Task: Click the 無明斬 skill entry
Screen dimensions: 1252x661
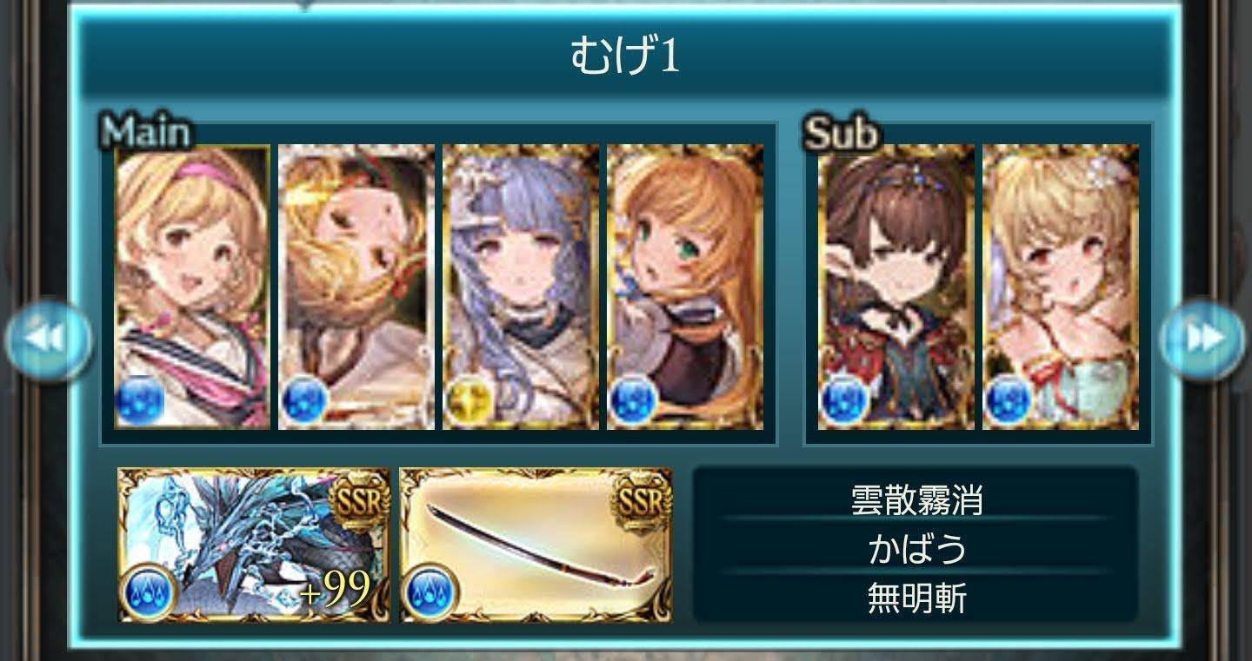Action: pos(916,598)
